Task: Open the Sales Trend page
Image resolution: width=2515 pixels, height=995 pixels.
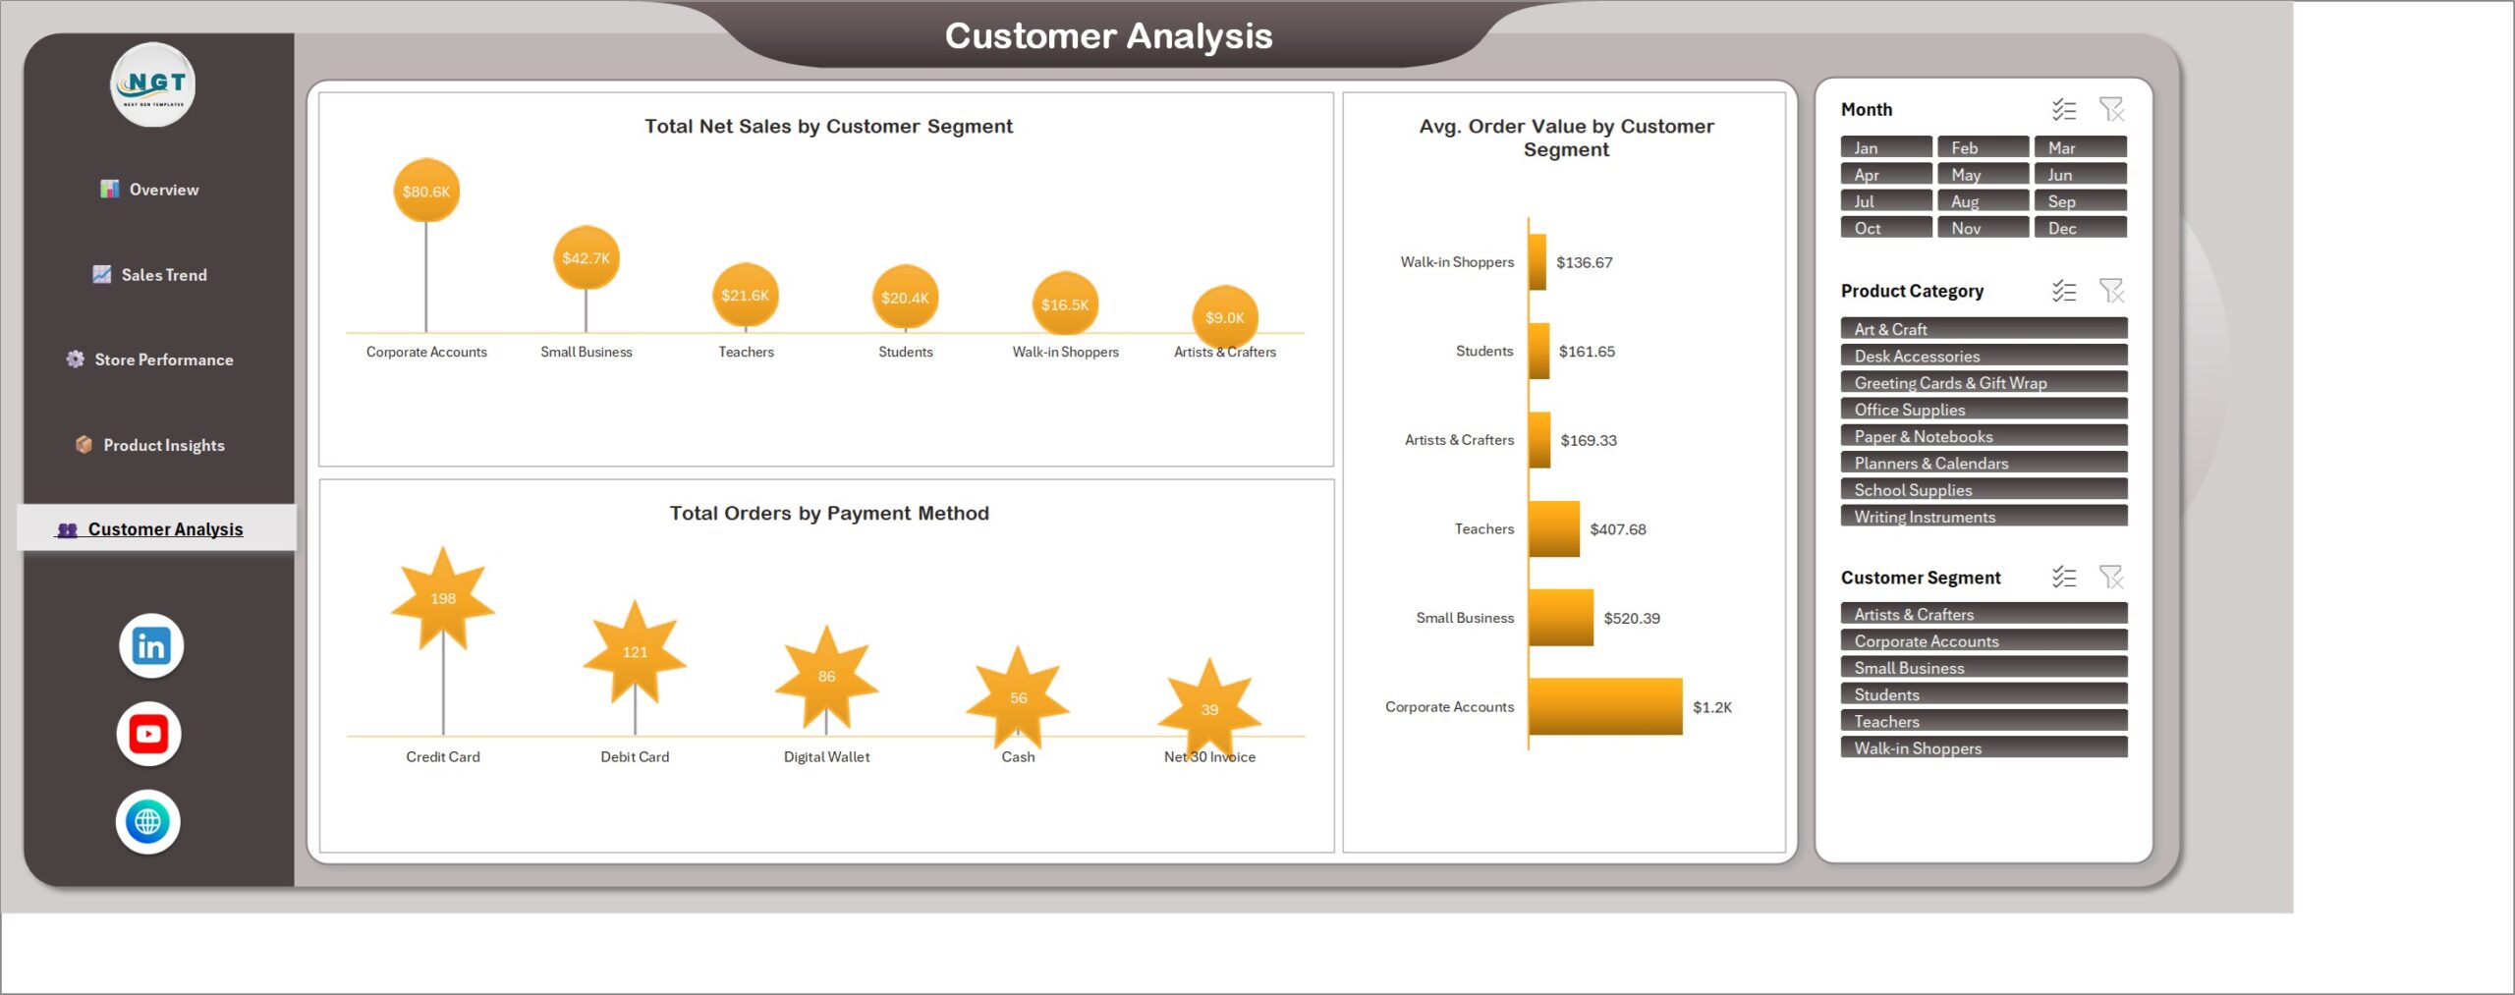Action: coord(150,275)
